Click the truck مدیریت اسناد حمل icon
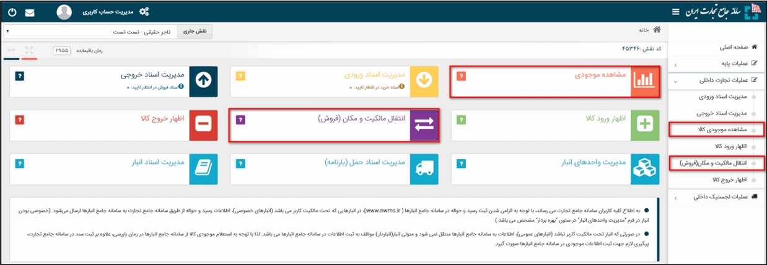Viewport: 767px width, 265px height. coord(424,169)
